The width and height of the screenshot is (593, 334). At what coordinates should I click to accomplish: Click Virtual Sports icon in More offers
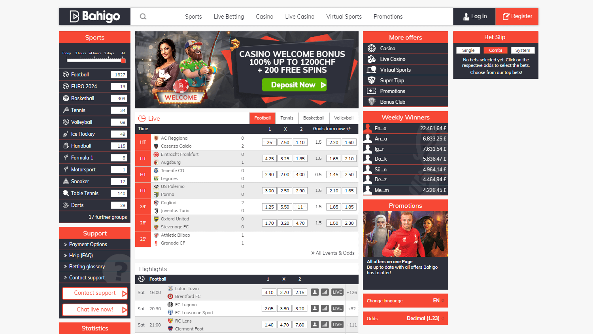pyautogui.click(x=372, y=70)
